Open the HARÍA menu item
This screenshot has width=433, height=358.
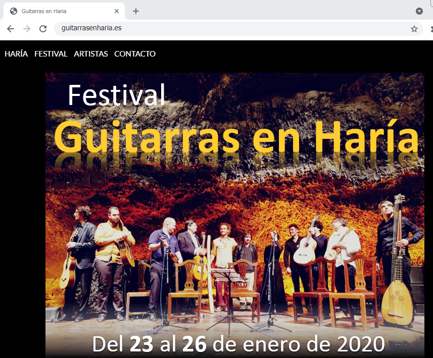(x=16, y=54)
